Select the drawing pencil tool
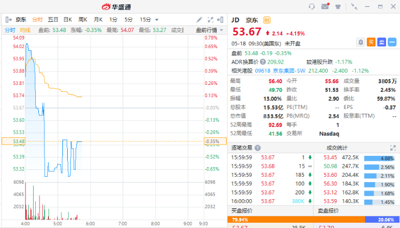Viewport: 400px width, 228px height. (199, 20)
